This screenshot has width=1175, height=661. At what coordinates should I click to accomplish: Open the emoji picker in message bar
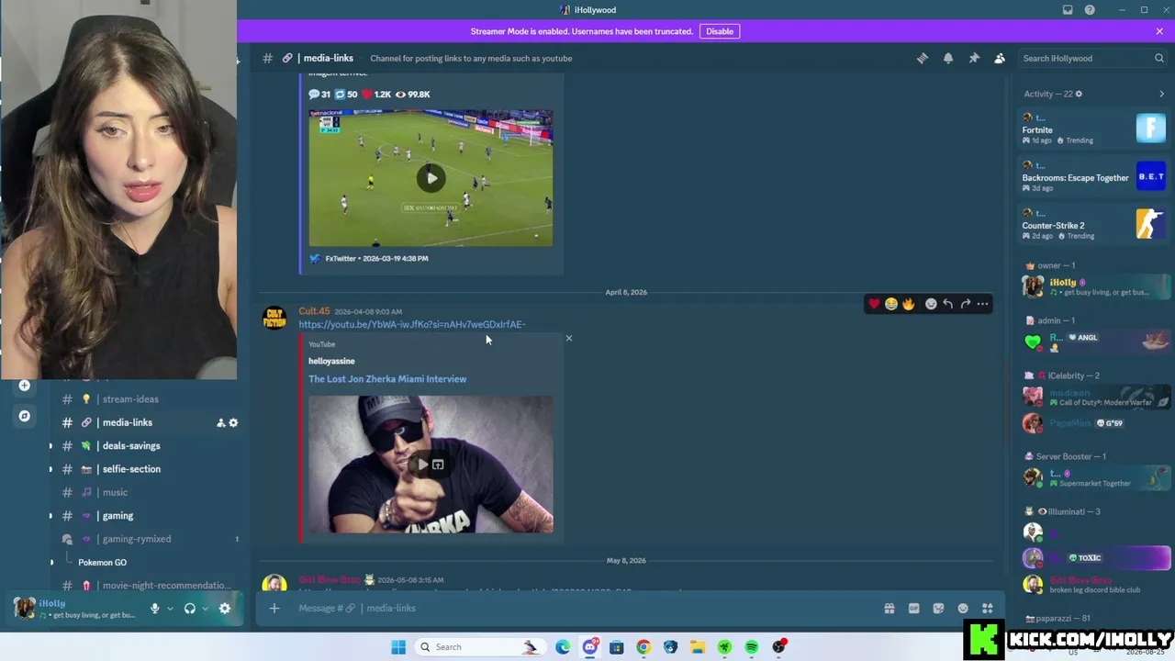[963, 608]
